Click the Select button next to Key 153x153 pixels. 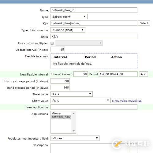(144, 23)
